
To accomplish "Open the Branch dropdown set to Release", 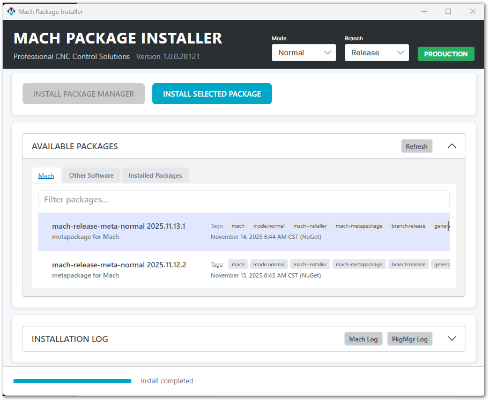I will (376, 53).
